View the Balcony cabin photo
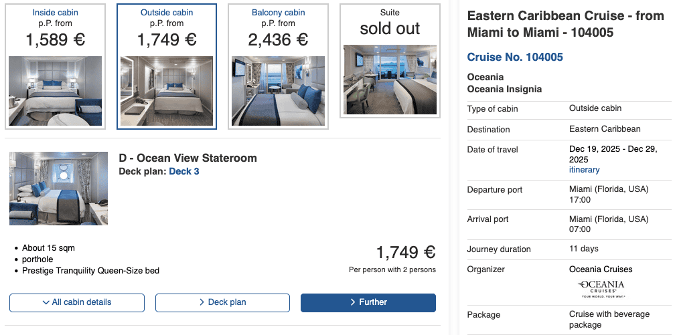Image resolution: width=673 pixels, height=335 pixels. point(278,91)
